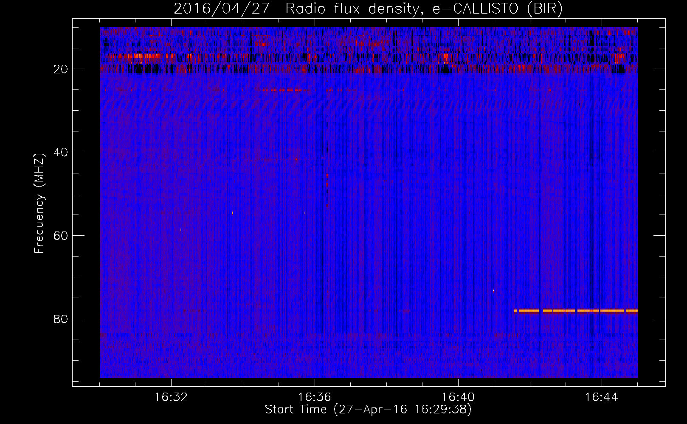Click the 16:40 time tick label
The height and width of the screenshot is (424, 687).
pos(458,397)
